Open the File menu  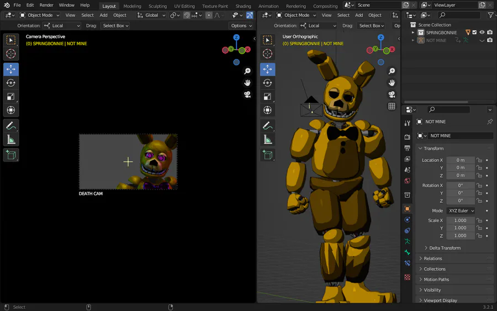17,5
